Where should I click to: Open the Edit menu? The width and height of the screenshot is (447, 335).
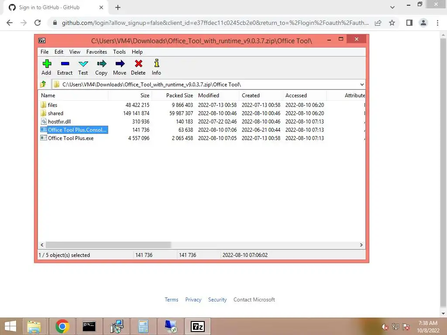tap(59, 52)
